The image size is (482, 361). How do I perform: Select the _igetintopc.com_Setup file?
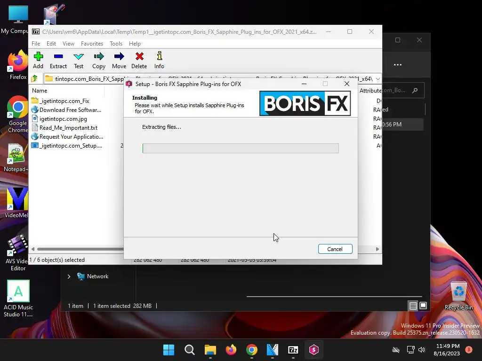coord(67,146)
